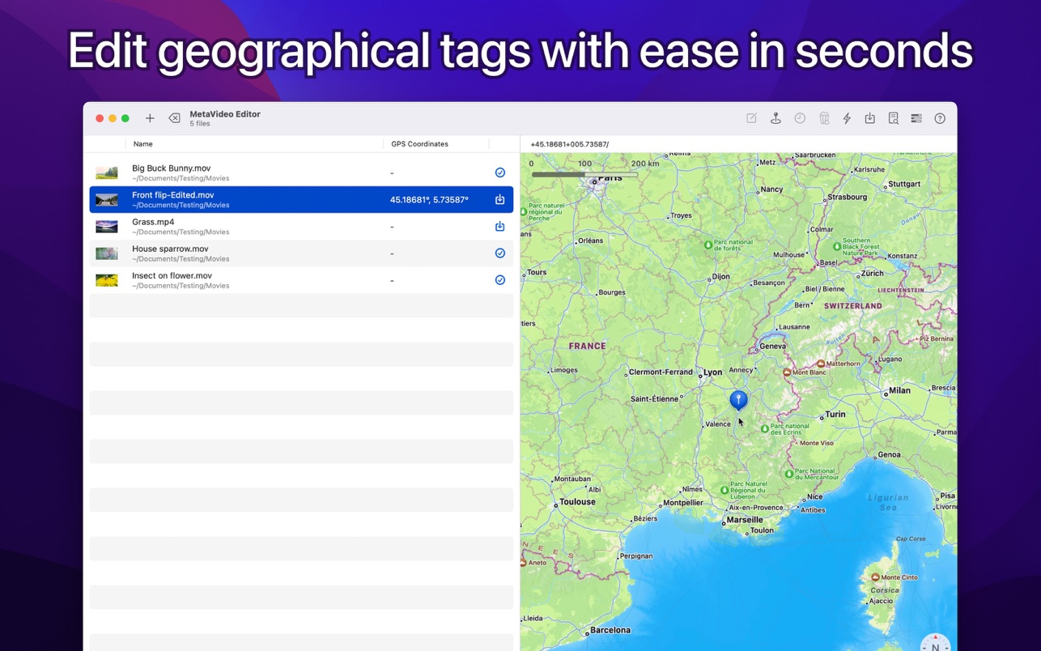Image resolution: width=1041 pixels, height=651 pixels.
Task: Click the remove file backspace icon
Action: coord(174,118)
